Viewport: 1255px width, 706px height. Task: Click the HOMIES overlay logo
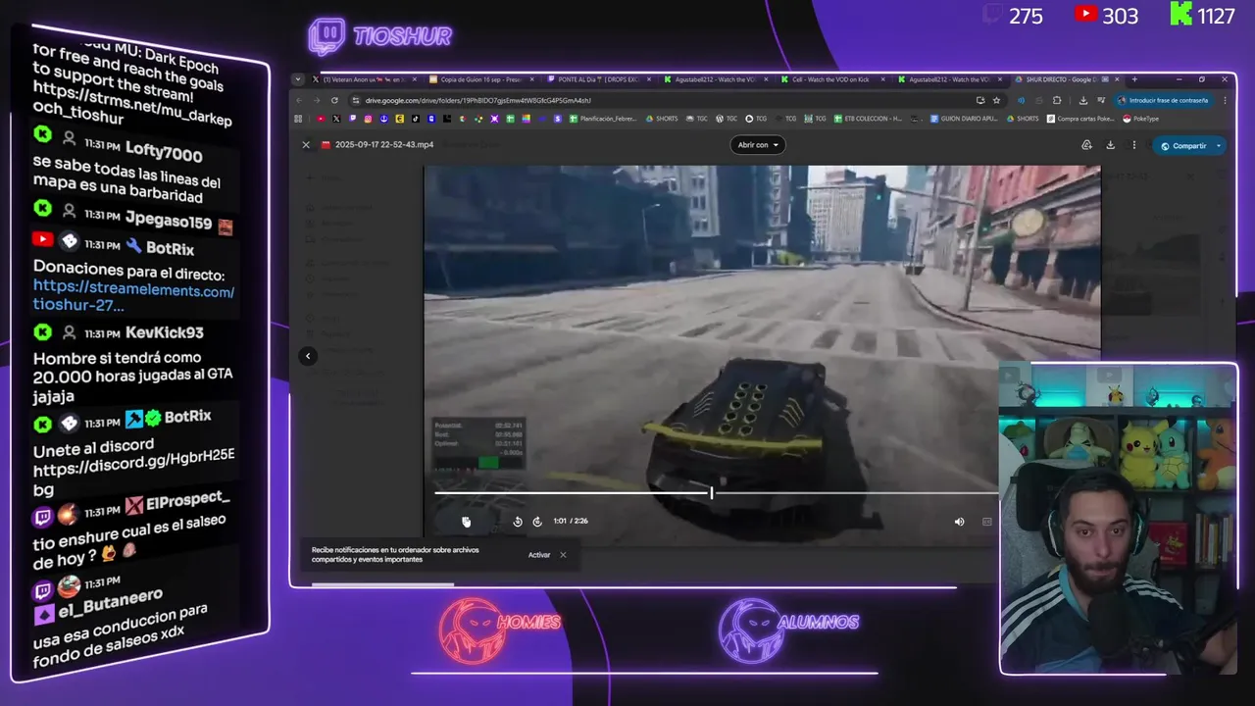(x=500, y=630)
